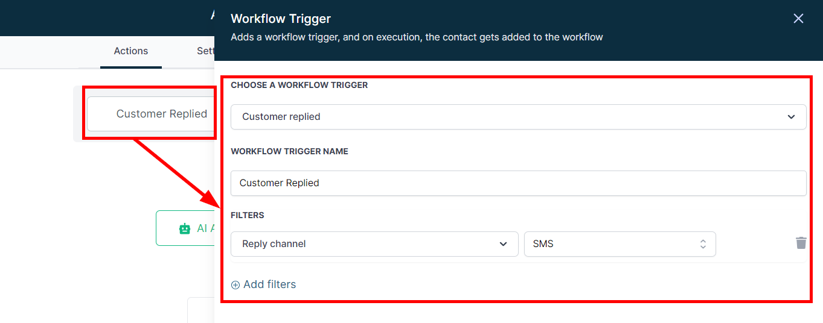Image resolution: width=823 pixels, height=323 pixels.
Task: Click the up-down arrows in SMS selector
Action: [703, 244]
